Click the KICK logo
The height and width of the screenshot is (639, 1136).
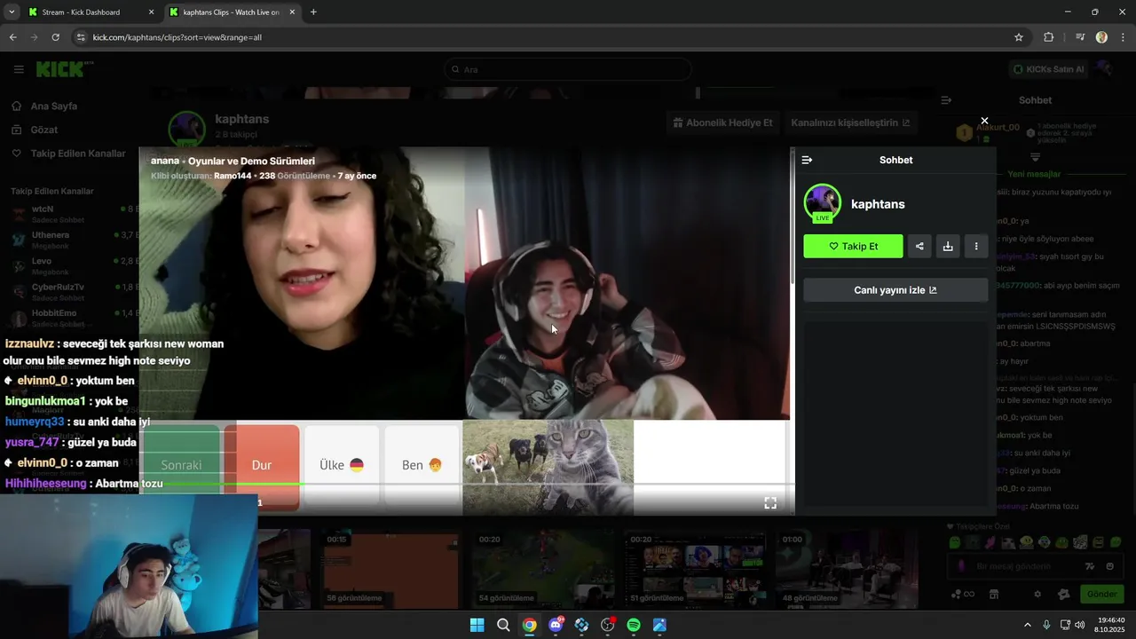pyautogui.click(x=63, y=69)
